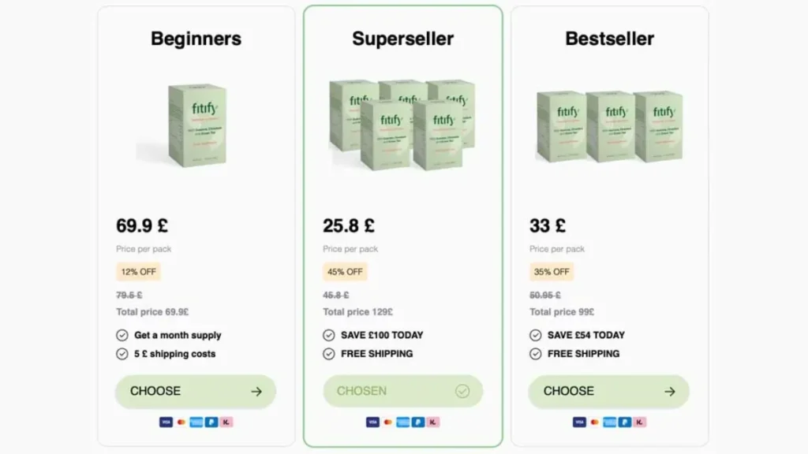This screenshot has height=454, width=808.
Task: Click the checkmark beside Get a month supply
Action: [122, 334]
